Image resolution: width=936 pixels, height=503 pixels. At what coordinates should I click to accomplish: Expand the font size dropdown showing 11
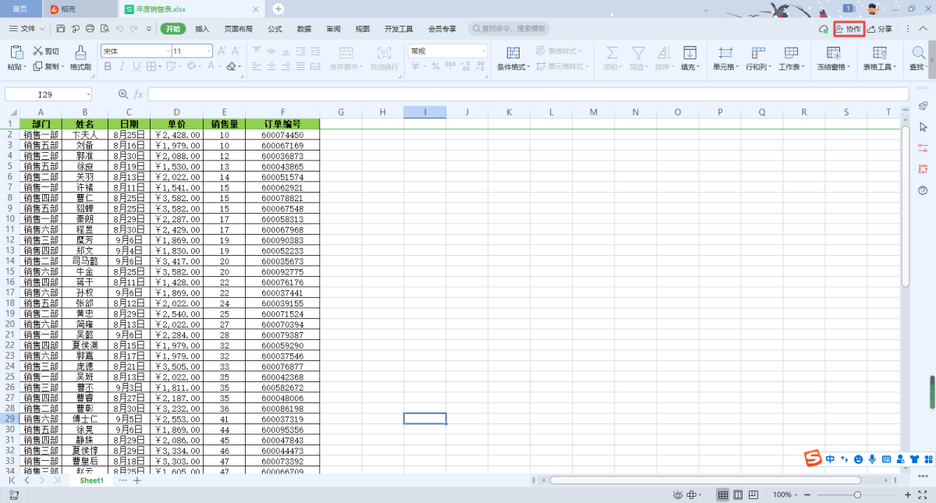[x=208, y=51]
